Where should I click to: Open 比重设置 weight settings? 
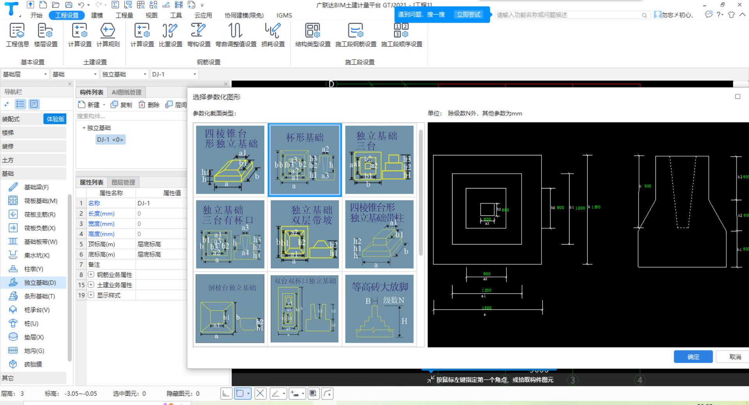(170, 35)
